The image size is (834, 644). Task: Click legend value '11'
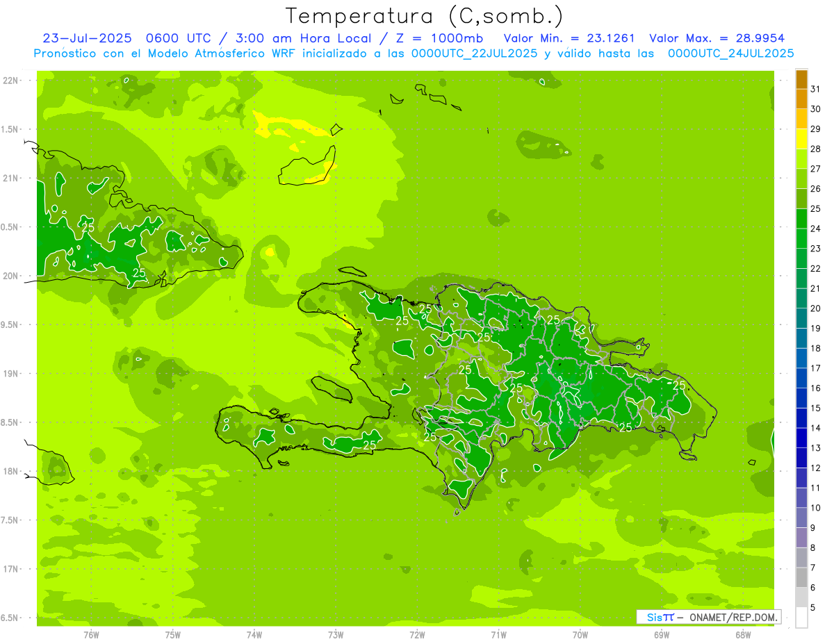(x=816, y=488)
